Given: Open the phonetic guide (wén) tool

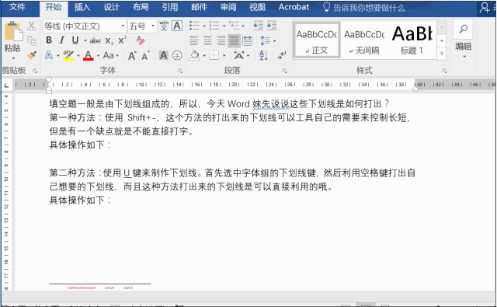Looking at the screenshot, I should point(164,26).
